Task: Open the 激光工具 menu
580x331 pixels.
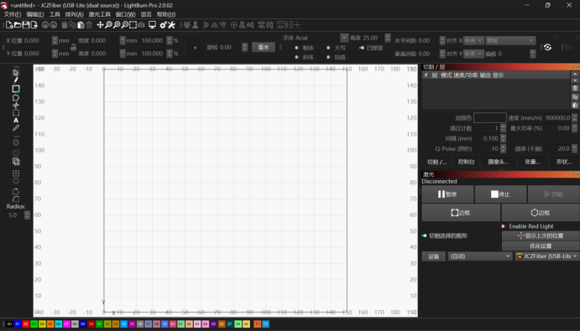Action: (100, 14)
